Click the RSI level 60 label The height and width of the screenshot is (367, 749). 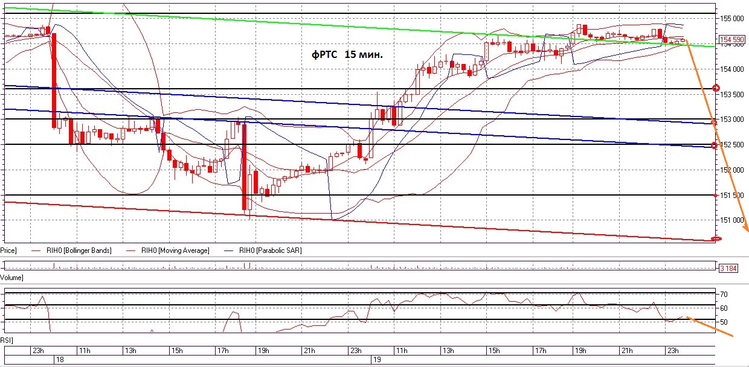coord(723,308)
